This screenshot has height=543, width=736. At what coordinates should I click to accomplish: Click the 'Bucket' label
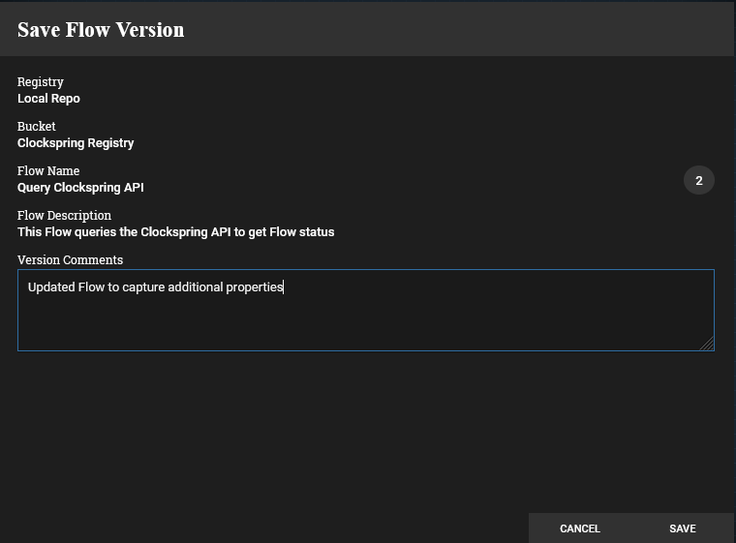pyautogui.click(x=37, y=126)
